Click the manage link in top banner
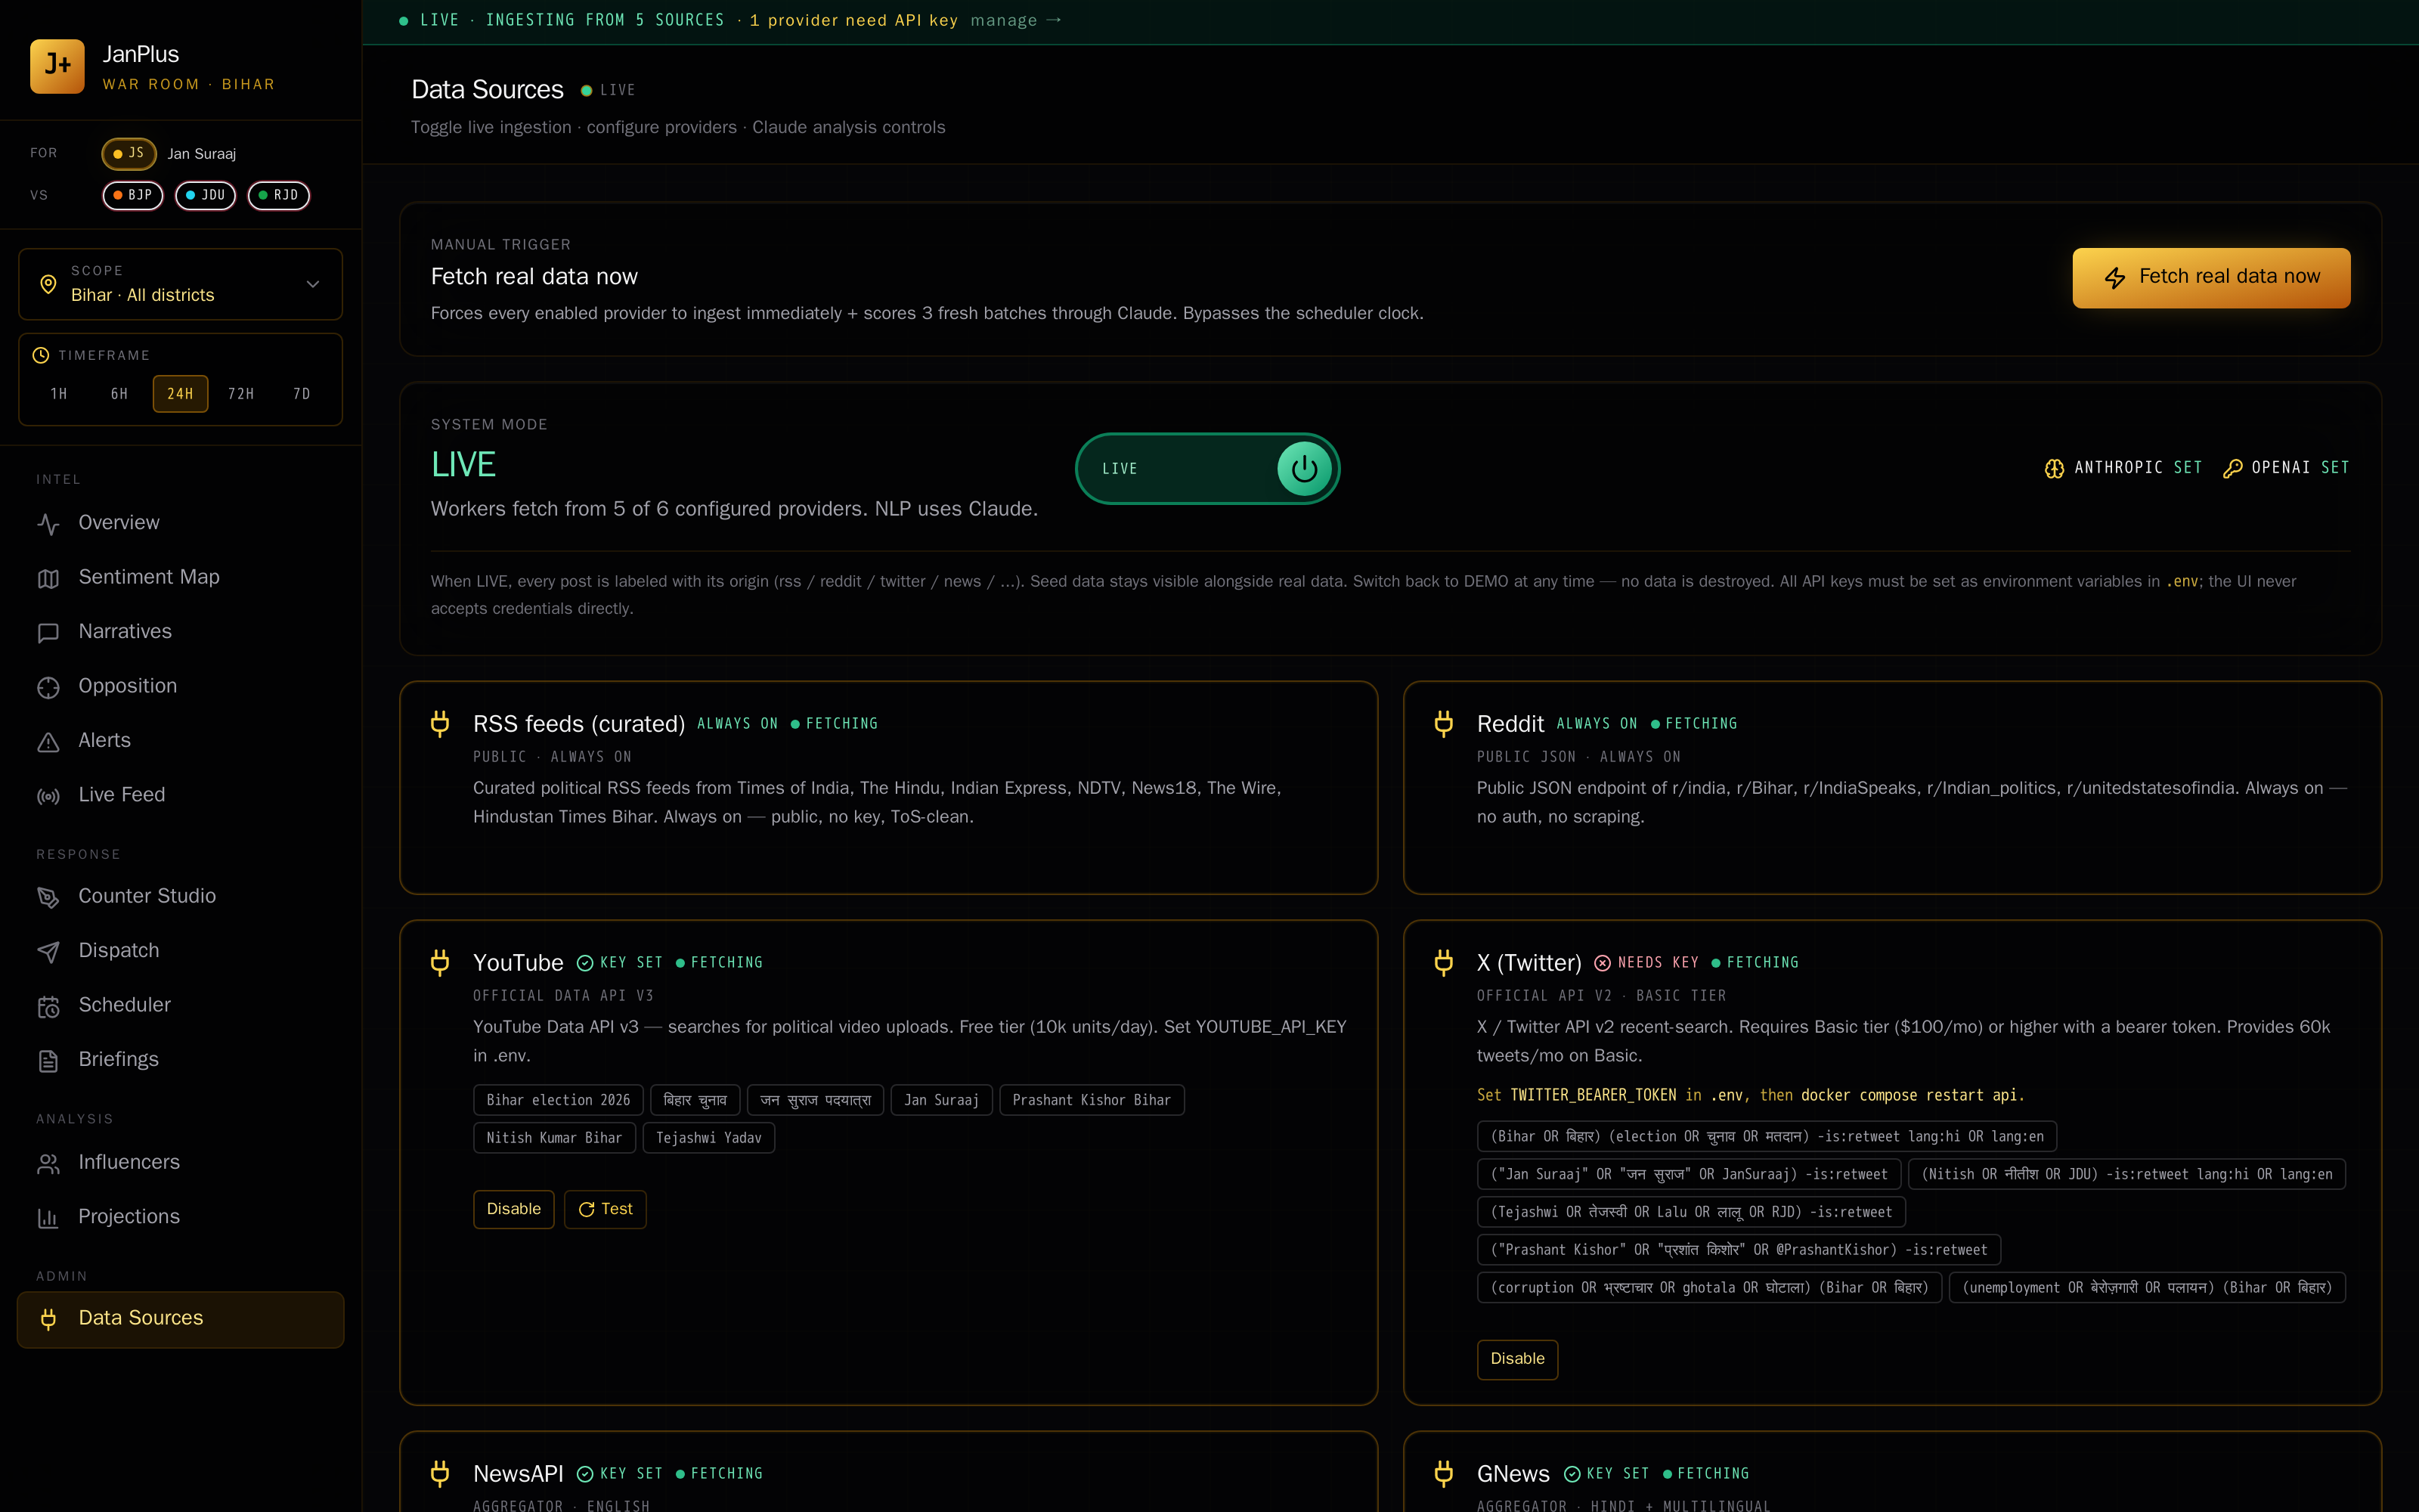The width and height of the screenshot is (2419, 1512). click(x=1015, y=20)
